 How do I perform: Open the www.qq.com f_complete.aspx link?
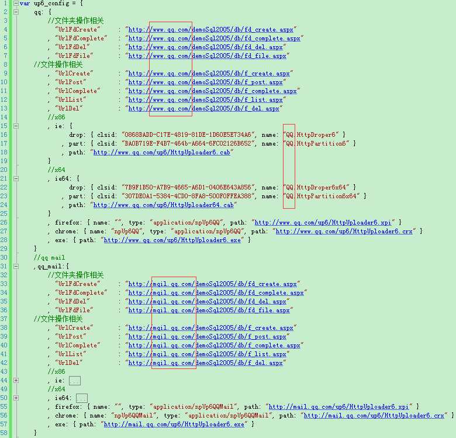coord(213,91)
